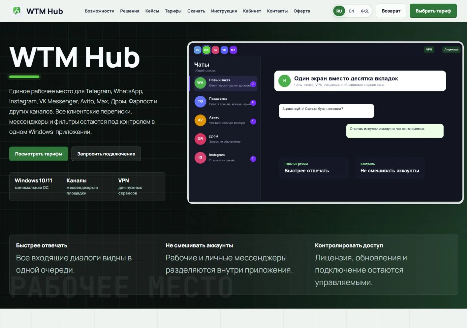Viewport: 467px width, 328px height.
Task: Go to Скачать page
Action: (x=196, y=11)
